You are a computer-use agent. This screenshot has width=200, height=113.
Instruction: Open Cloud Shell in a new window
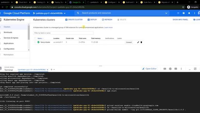[x=195, y=69]
